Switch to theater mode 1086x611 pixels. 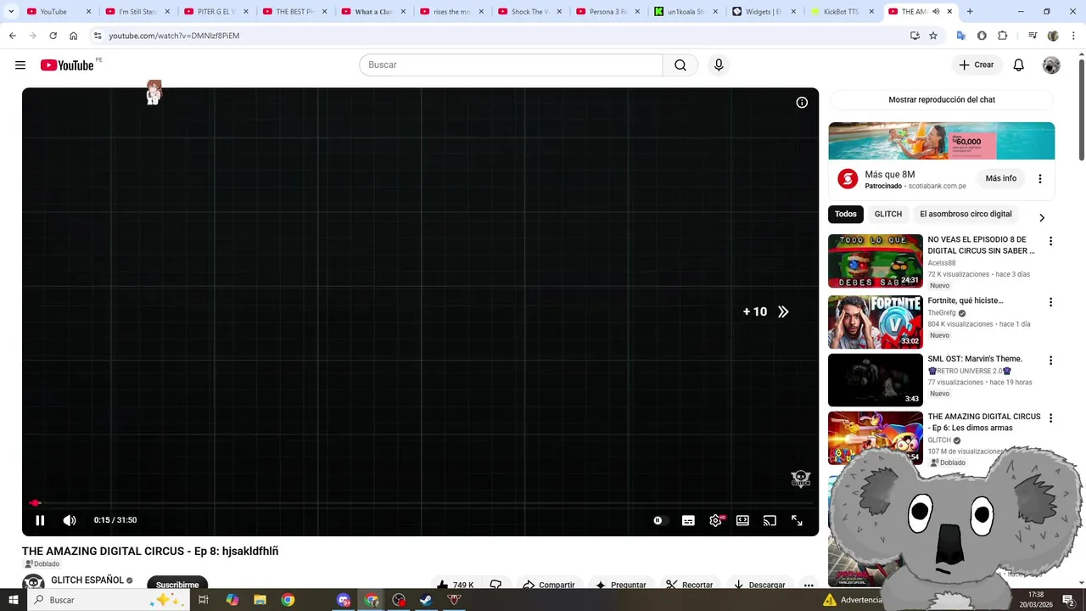742,520
